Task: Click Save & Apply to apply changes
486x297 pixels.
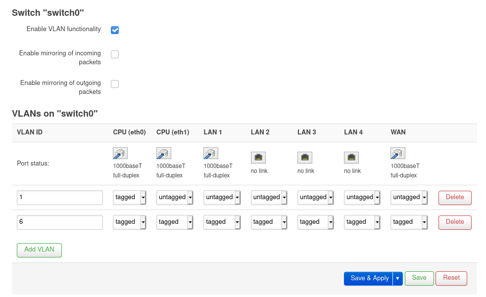Action: click(369, 278)
